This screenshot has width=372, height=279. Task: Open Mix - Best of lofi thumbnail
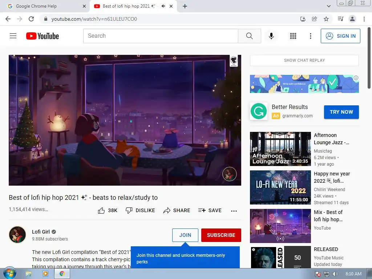pyautogui.click(x=280, y=226)
